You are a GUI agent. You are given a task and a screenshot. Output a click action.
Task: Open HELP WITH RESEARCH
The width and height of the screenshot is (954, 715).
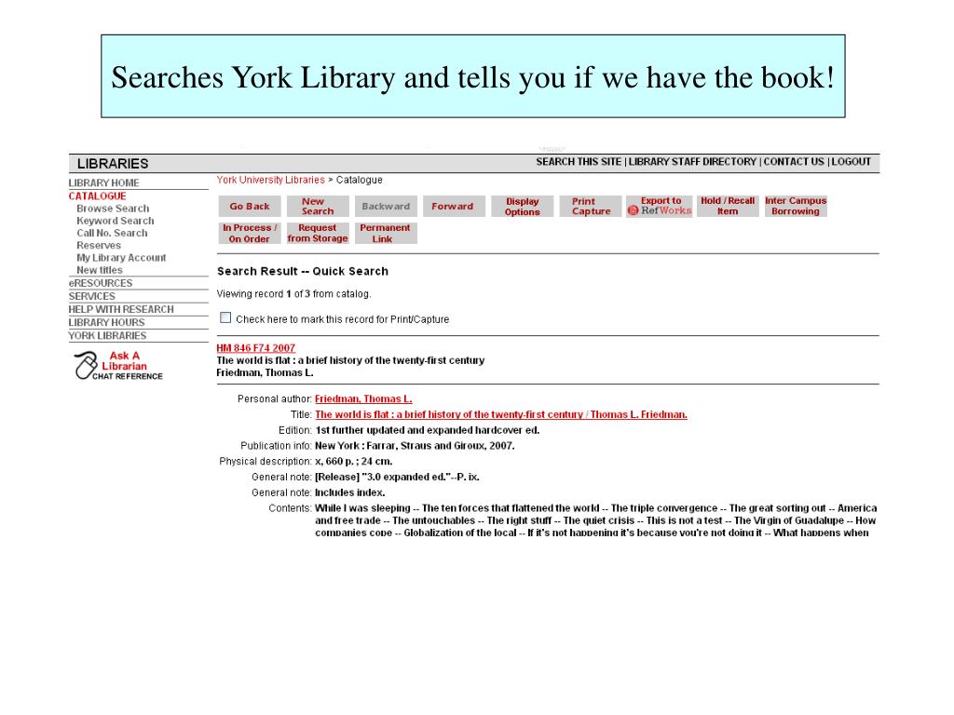[x=121, y=309]
